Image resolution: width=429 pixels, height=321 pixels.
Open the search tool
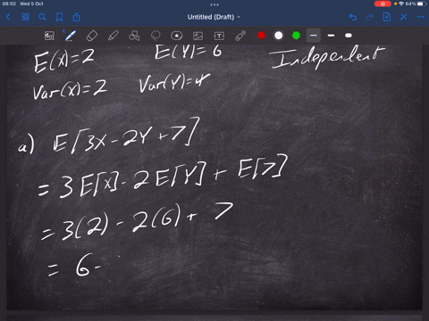43,17
